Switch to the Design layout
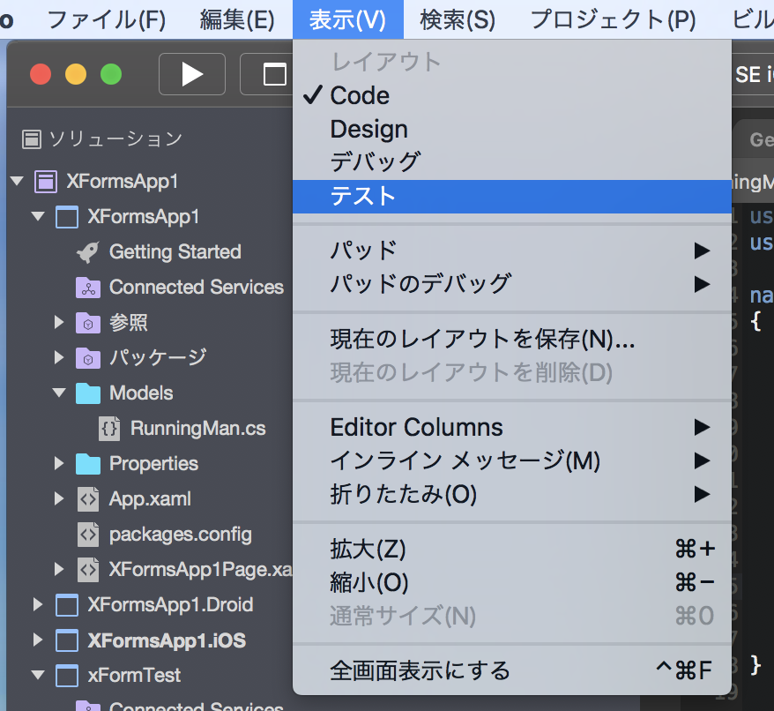This screenshot has height=711, width=774. point(512,130)
